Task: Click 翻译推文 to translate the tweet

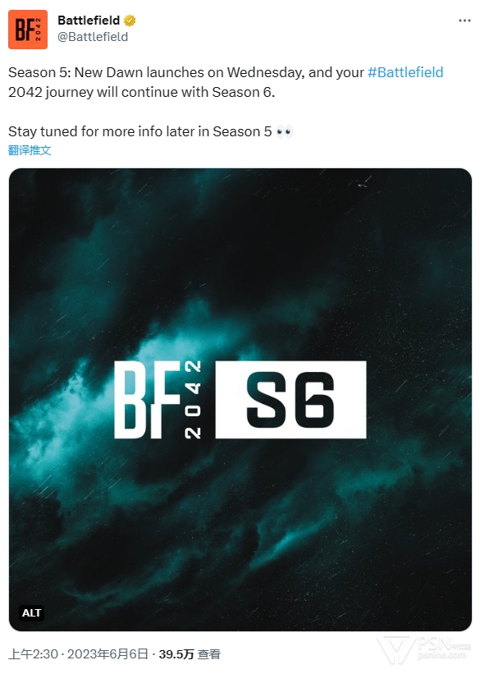Action: click(30, 150)
